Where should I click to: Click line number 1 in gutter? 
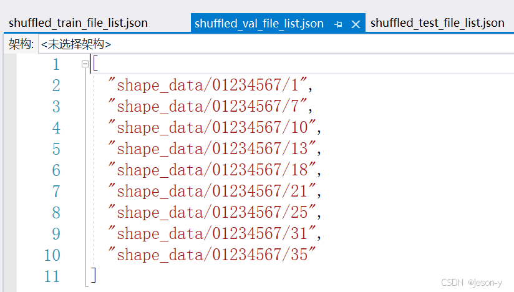point(56,65)
